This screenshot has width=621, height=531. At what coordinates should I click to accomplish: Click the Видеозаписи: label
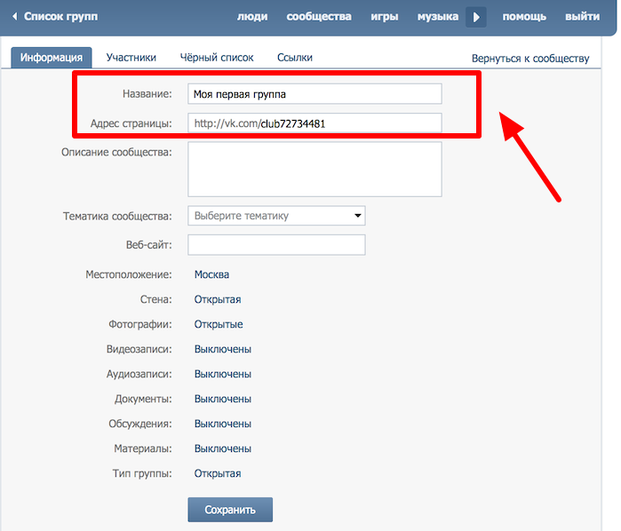point(139,349)
